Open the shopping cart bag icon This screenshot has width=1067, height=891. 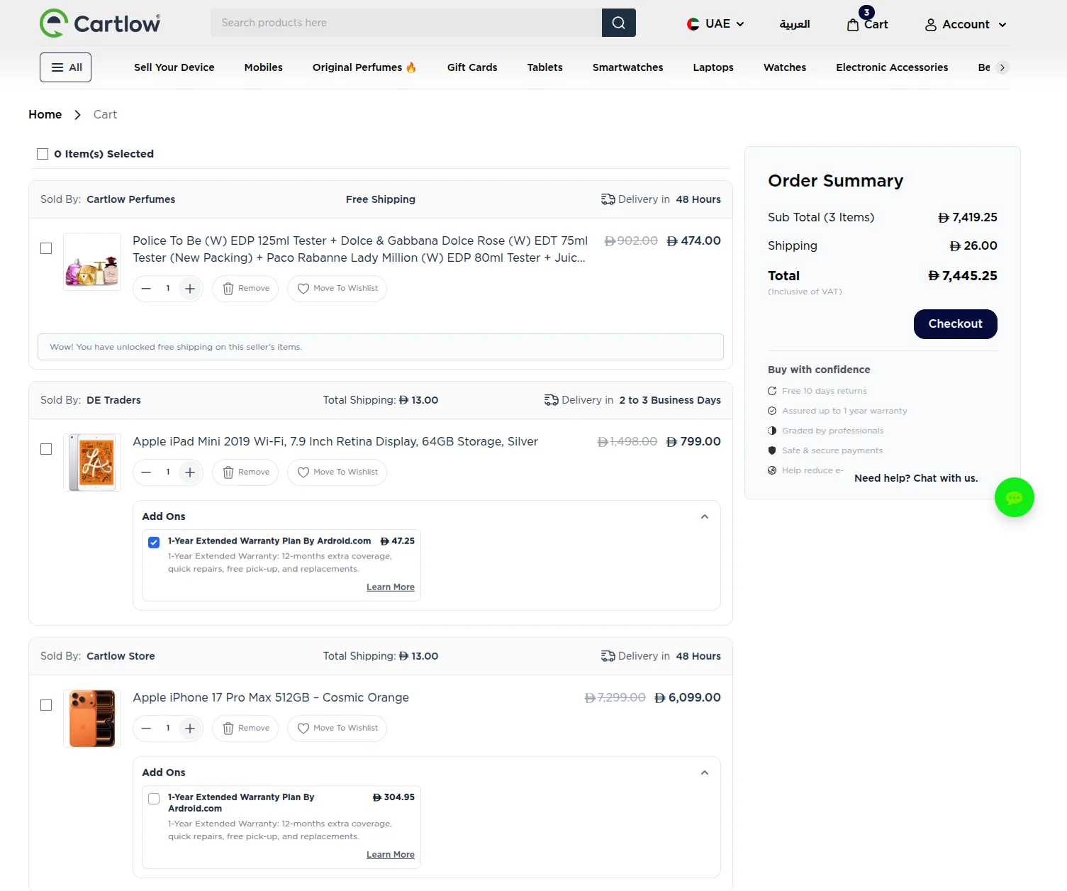(x=853, y=25)
